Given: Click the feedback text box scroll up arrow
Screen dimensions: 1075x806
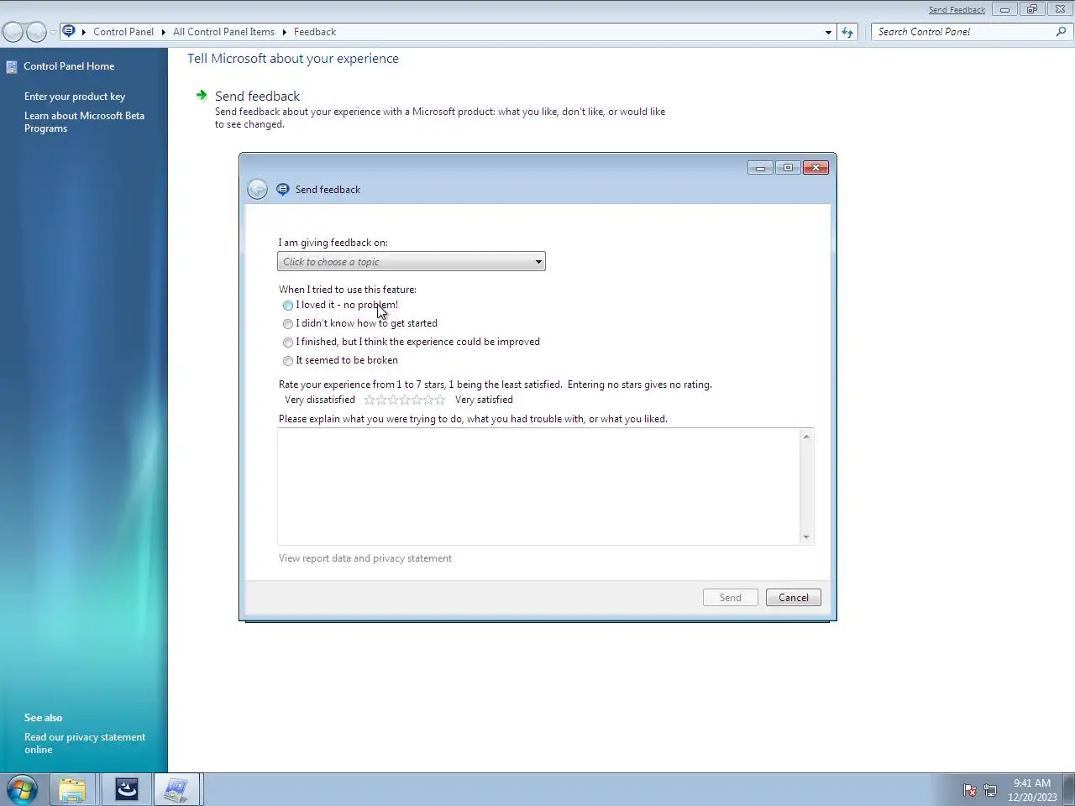Looking at the screenshot, I should 806,437.
